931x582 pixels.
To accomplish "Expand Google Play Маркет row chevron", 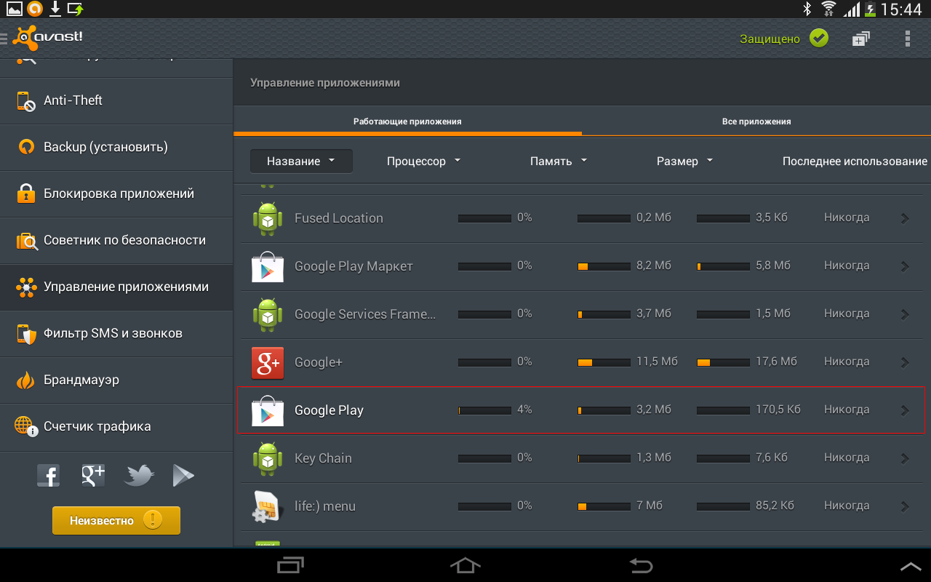I will pos(906,266).
